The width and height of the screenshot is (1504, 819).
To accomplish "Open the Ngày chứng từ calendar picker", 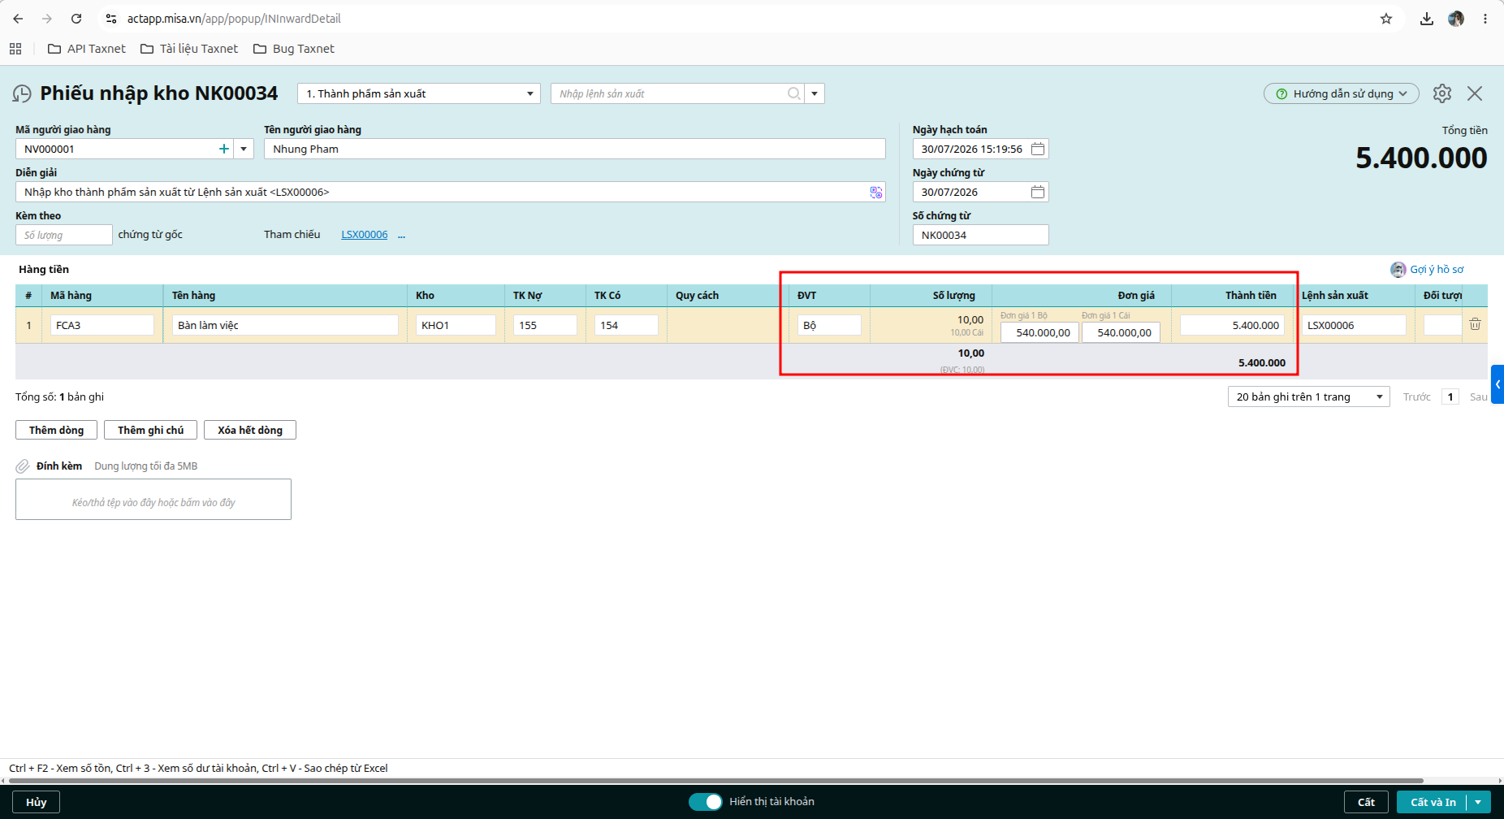I will pyautogui.click(x=1038, y=192).
